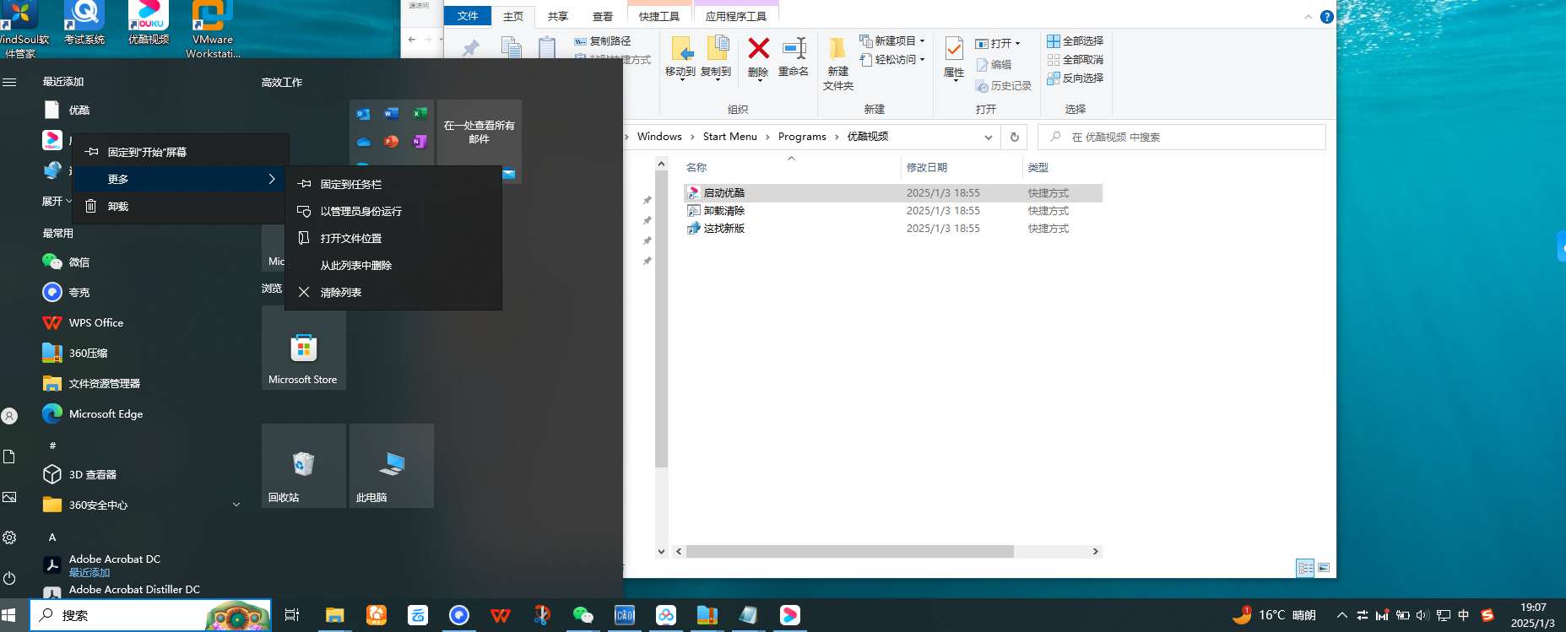Open the 打开 dropdown in ribbon

[x=999, y=43]
